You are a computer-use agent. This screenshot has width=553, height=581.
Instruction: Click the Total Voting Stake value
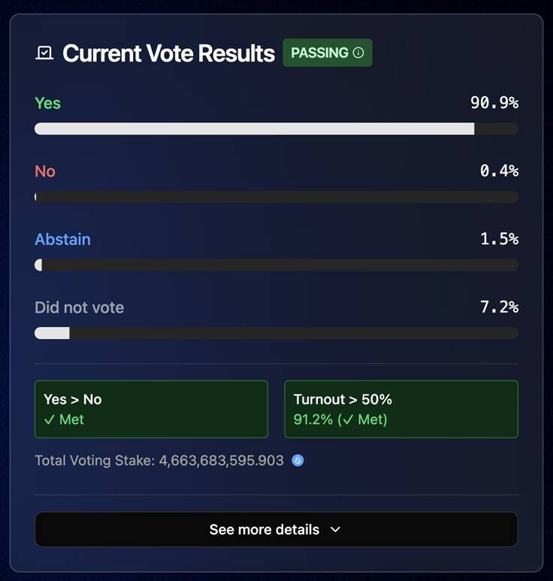(221, 461)
